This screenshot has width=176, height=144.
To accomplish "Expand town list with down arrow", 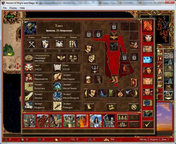I will click(168, 98).
